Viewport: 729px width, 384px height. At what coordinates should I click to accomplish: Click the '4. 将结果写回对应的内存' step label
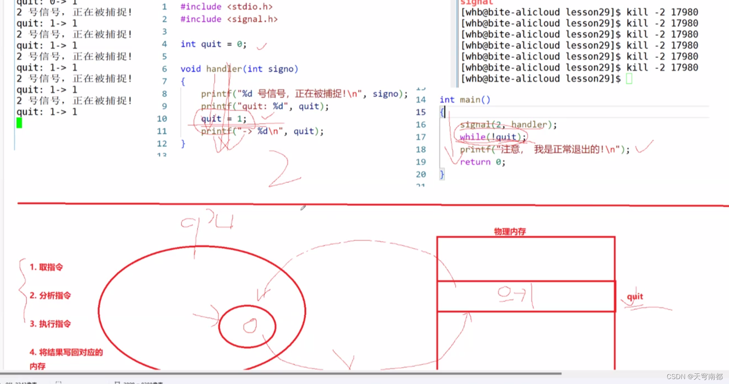click(66, 359)
